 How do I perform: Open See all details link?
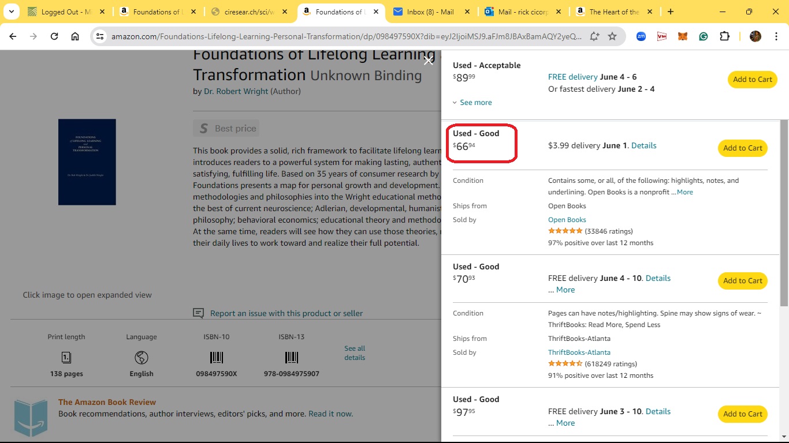pyautogui.click(x=355, y=353)
